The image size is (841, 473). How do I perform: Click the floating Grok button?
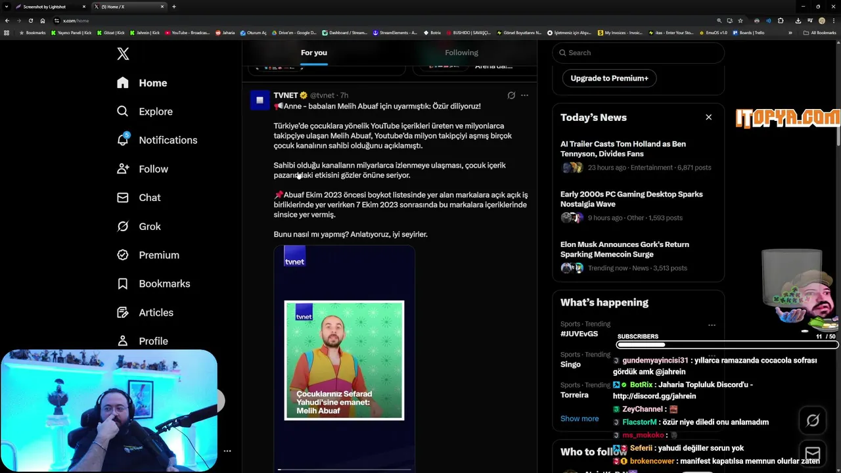click(813, 420)
